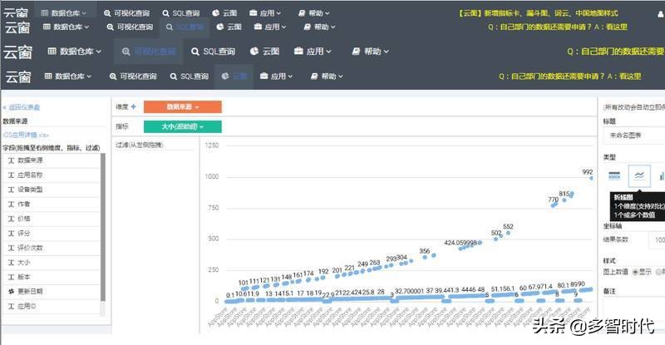Viewport: 665px width, 345px height.
Task: Click the highlighted 云图 pie chart icon
Action: (225, 76)
